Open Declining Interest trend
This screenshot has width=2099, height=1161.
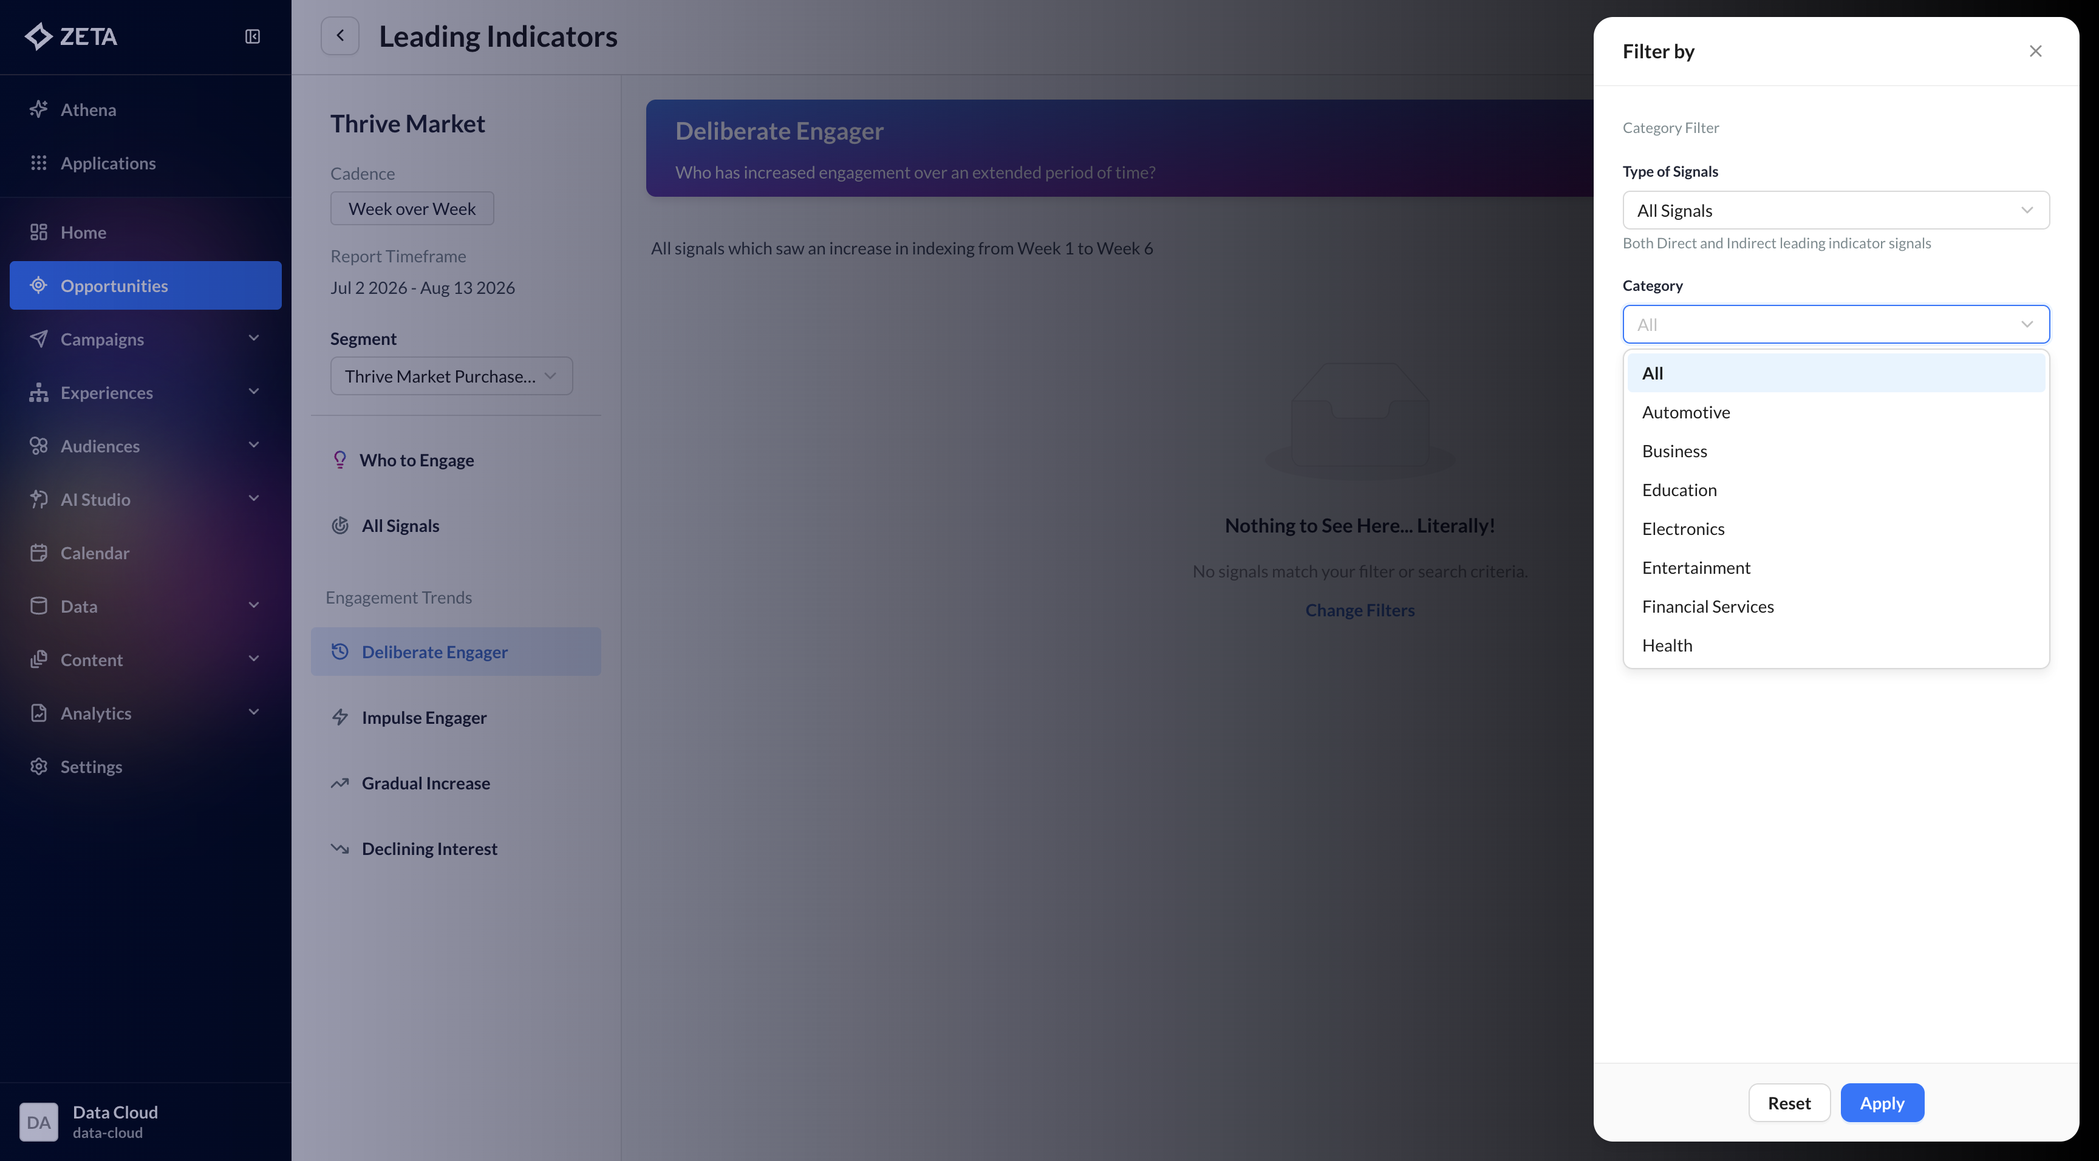(x=456, y=849)
